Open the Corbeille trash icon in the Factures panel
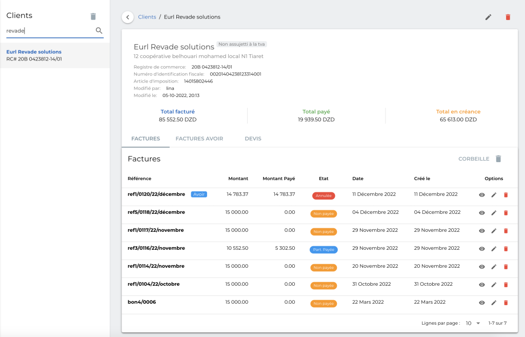This screenshot has height=337, width=525. point(498,158)
